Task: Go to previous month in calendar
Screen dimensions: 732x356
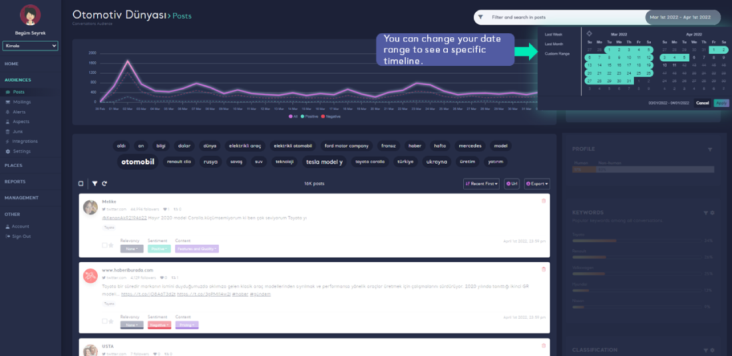Action: point(589,33)
